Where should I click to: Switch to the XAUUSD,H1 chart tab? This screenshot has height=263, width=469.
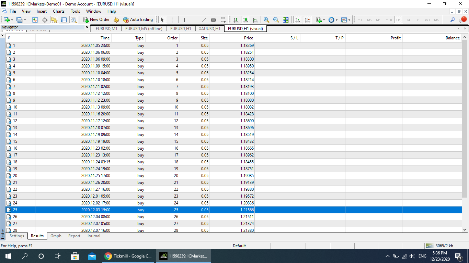pos(209,29)
